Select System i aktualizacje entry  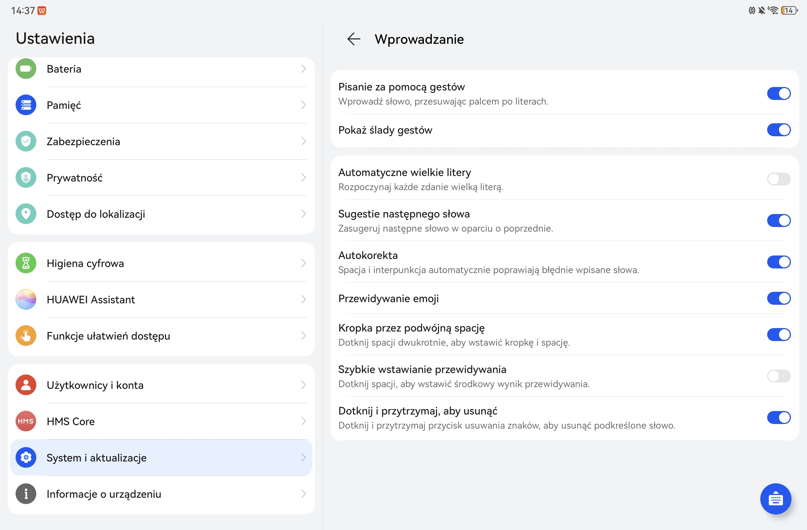(161, 457)
